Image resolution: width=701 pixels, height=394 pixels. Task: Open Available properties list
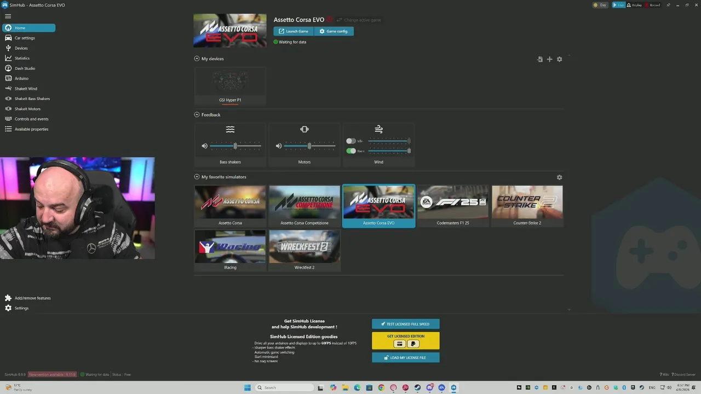(x=31, y=129)
